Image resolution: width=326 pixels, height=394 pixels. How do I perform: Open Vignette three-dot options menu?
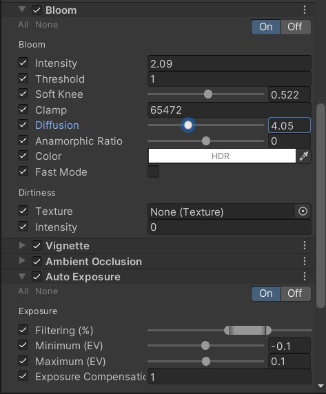(305, 245)
